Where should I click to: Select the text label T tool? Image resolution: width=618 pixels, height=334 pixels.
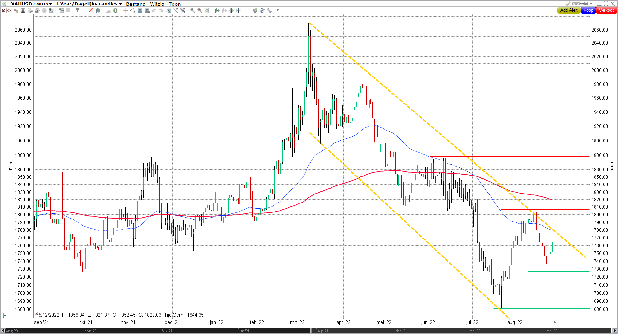coord(140,10)
